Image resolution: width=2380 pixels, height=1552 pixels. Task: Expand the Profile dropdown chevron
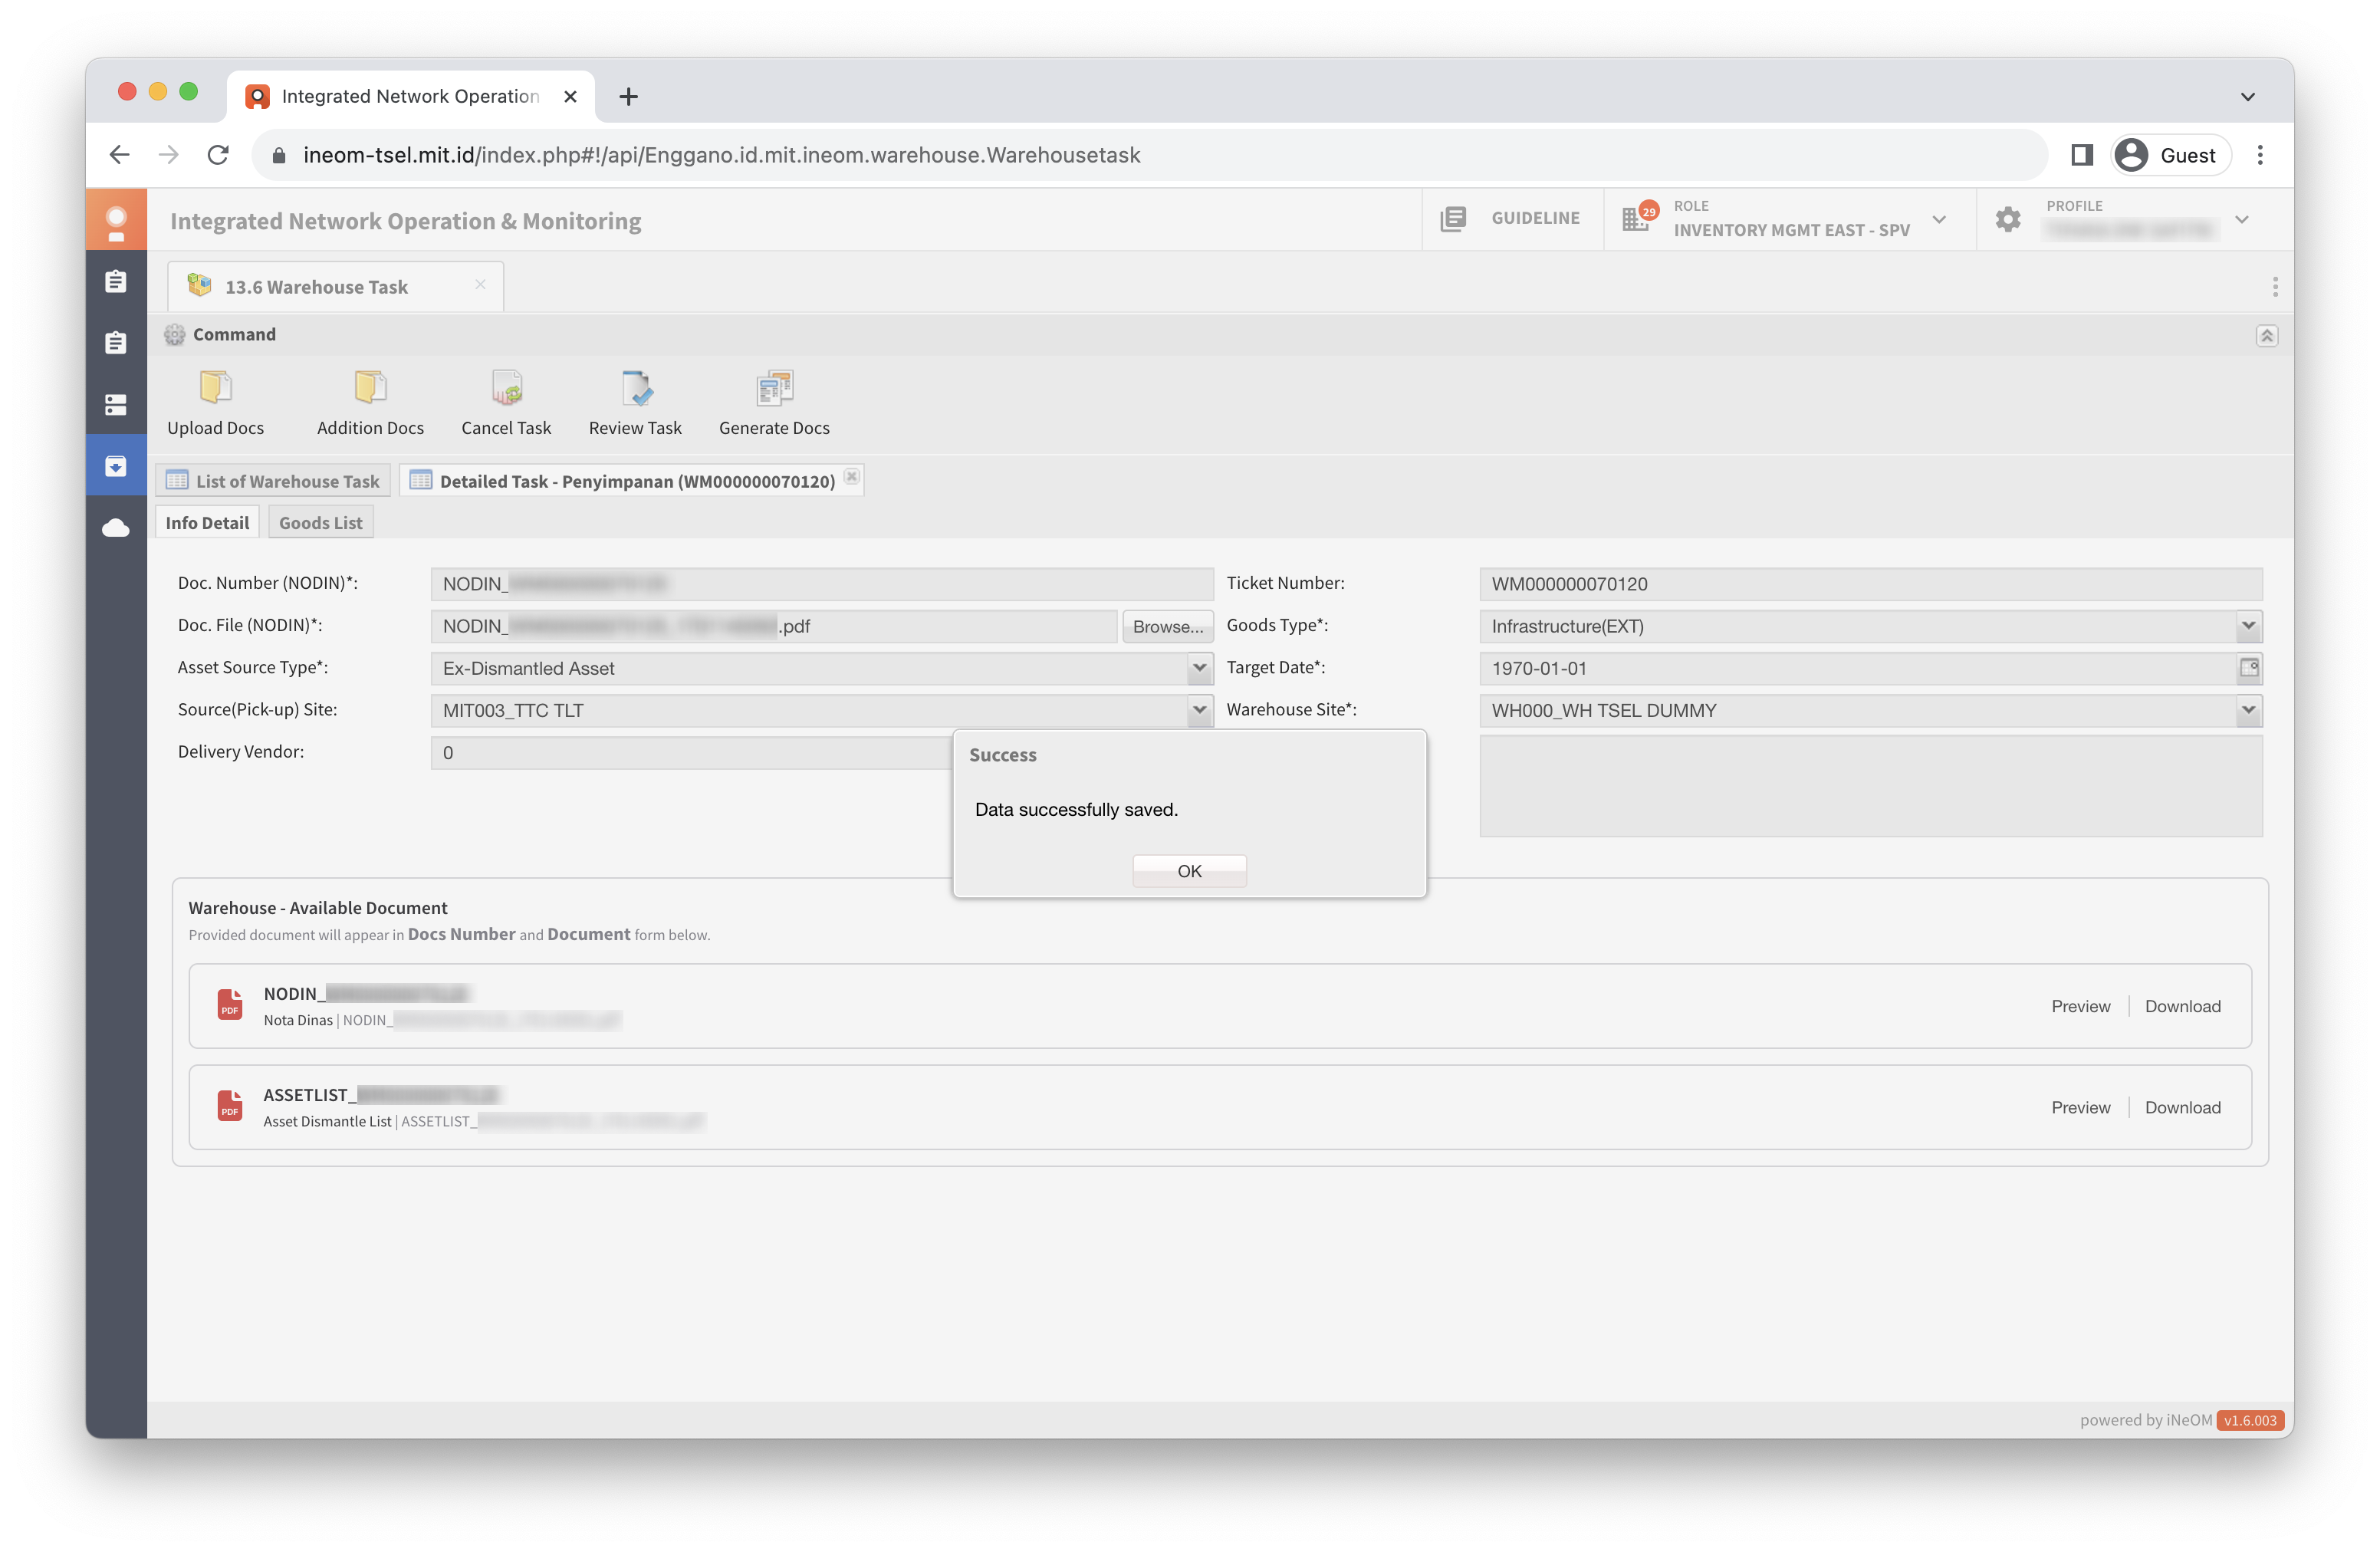[2242, 220]
